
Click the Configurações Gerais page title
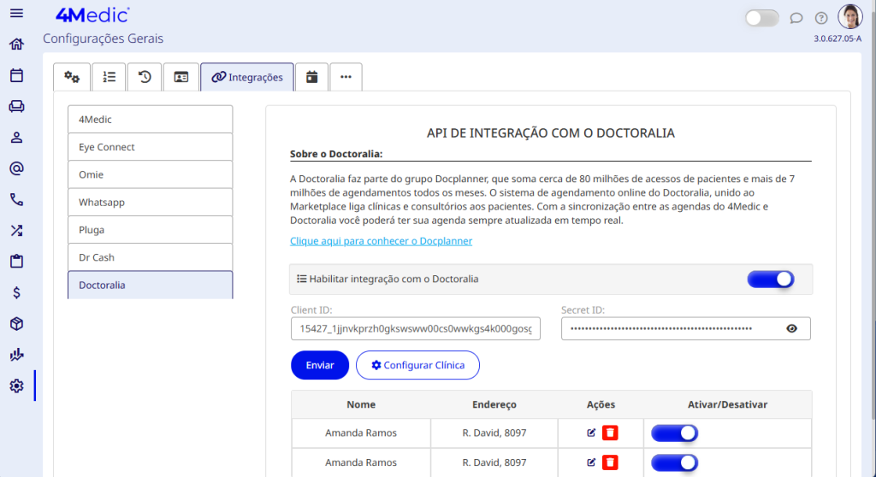104,38
